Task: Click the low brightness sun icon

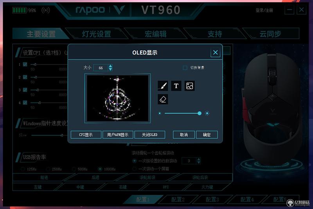Action: click(160, 113)
